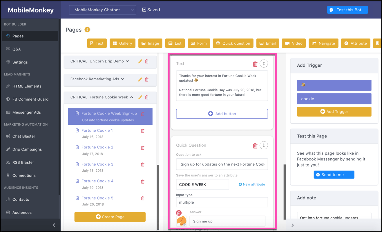This screenshot has height=232, width=382.
Task: Delete Fortune Cookie Week group
Action: (x=147, y=97)
